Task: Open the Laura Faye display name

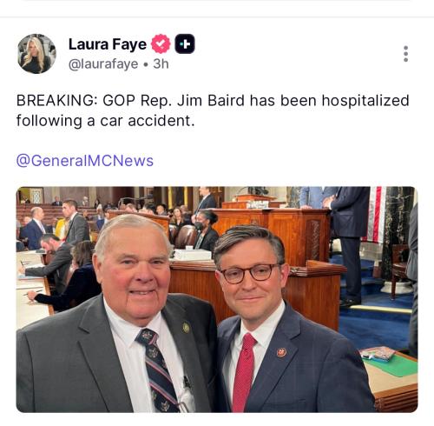Action: coord(108,44)
